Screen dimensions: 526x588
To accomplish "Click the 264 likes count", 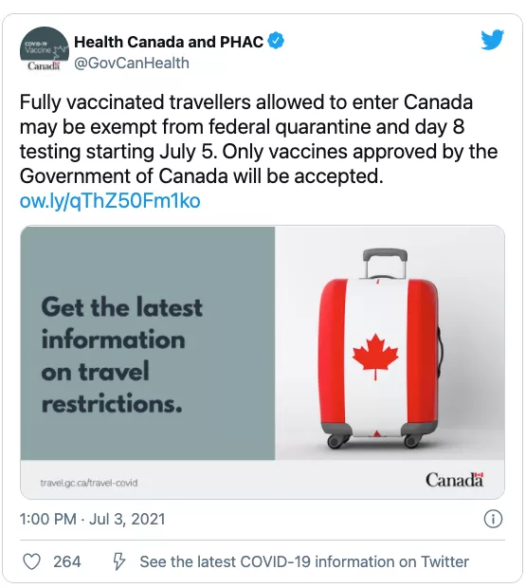I will tap(66, 561).
